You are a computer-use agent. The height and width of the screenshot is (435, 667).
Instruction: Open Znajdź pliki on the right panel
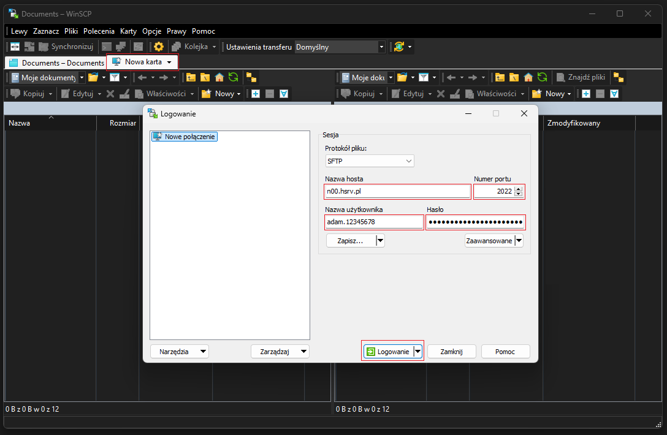coord(580,77)
